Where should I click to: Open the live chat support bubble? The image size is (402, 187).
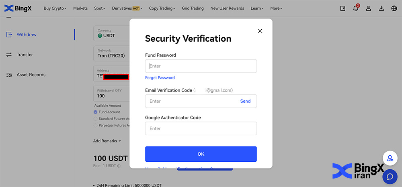(390, 176)
